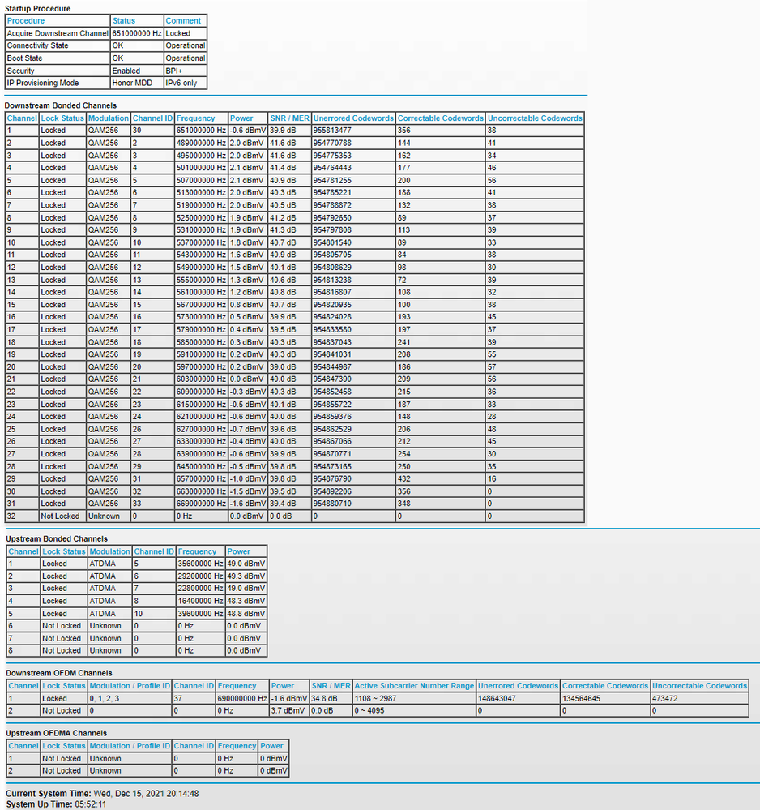This screenshot has height=810, width=760.
Task: Sort by Correctable Codewords column
Action: (x=440, y=118)
